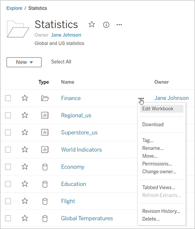Select the Education row checkbox
195x229 pixels.
8,184
